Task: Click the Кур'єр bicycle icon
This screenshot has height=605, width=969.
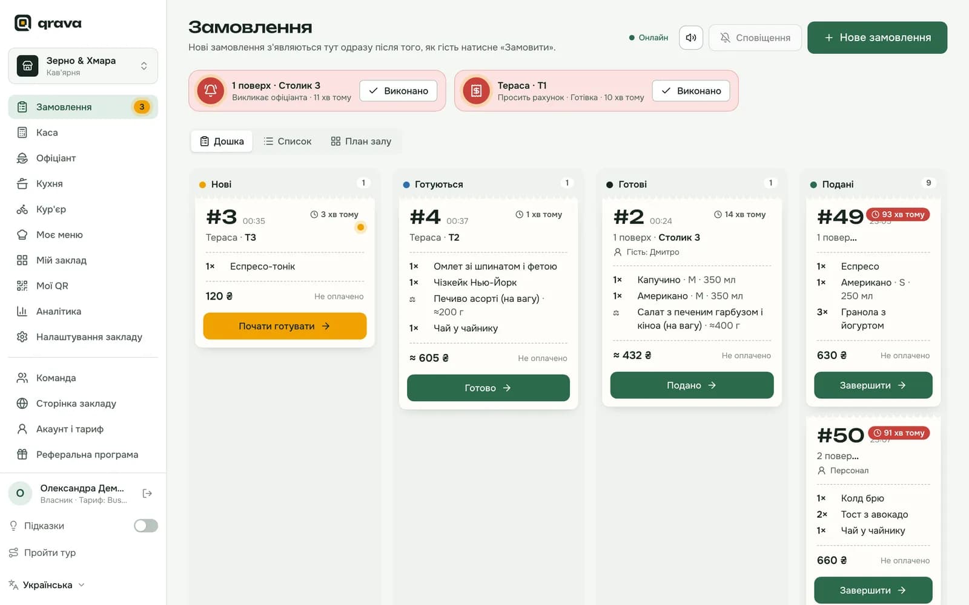Action: pyautogui.click(x=22, y=209)
